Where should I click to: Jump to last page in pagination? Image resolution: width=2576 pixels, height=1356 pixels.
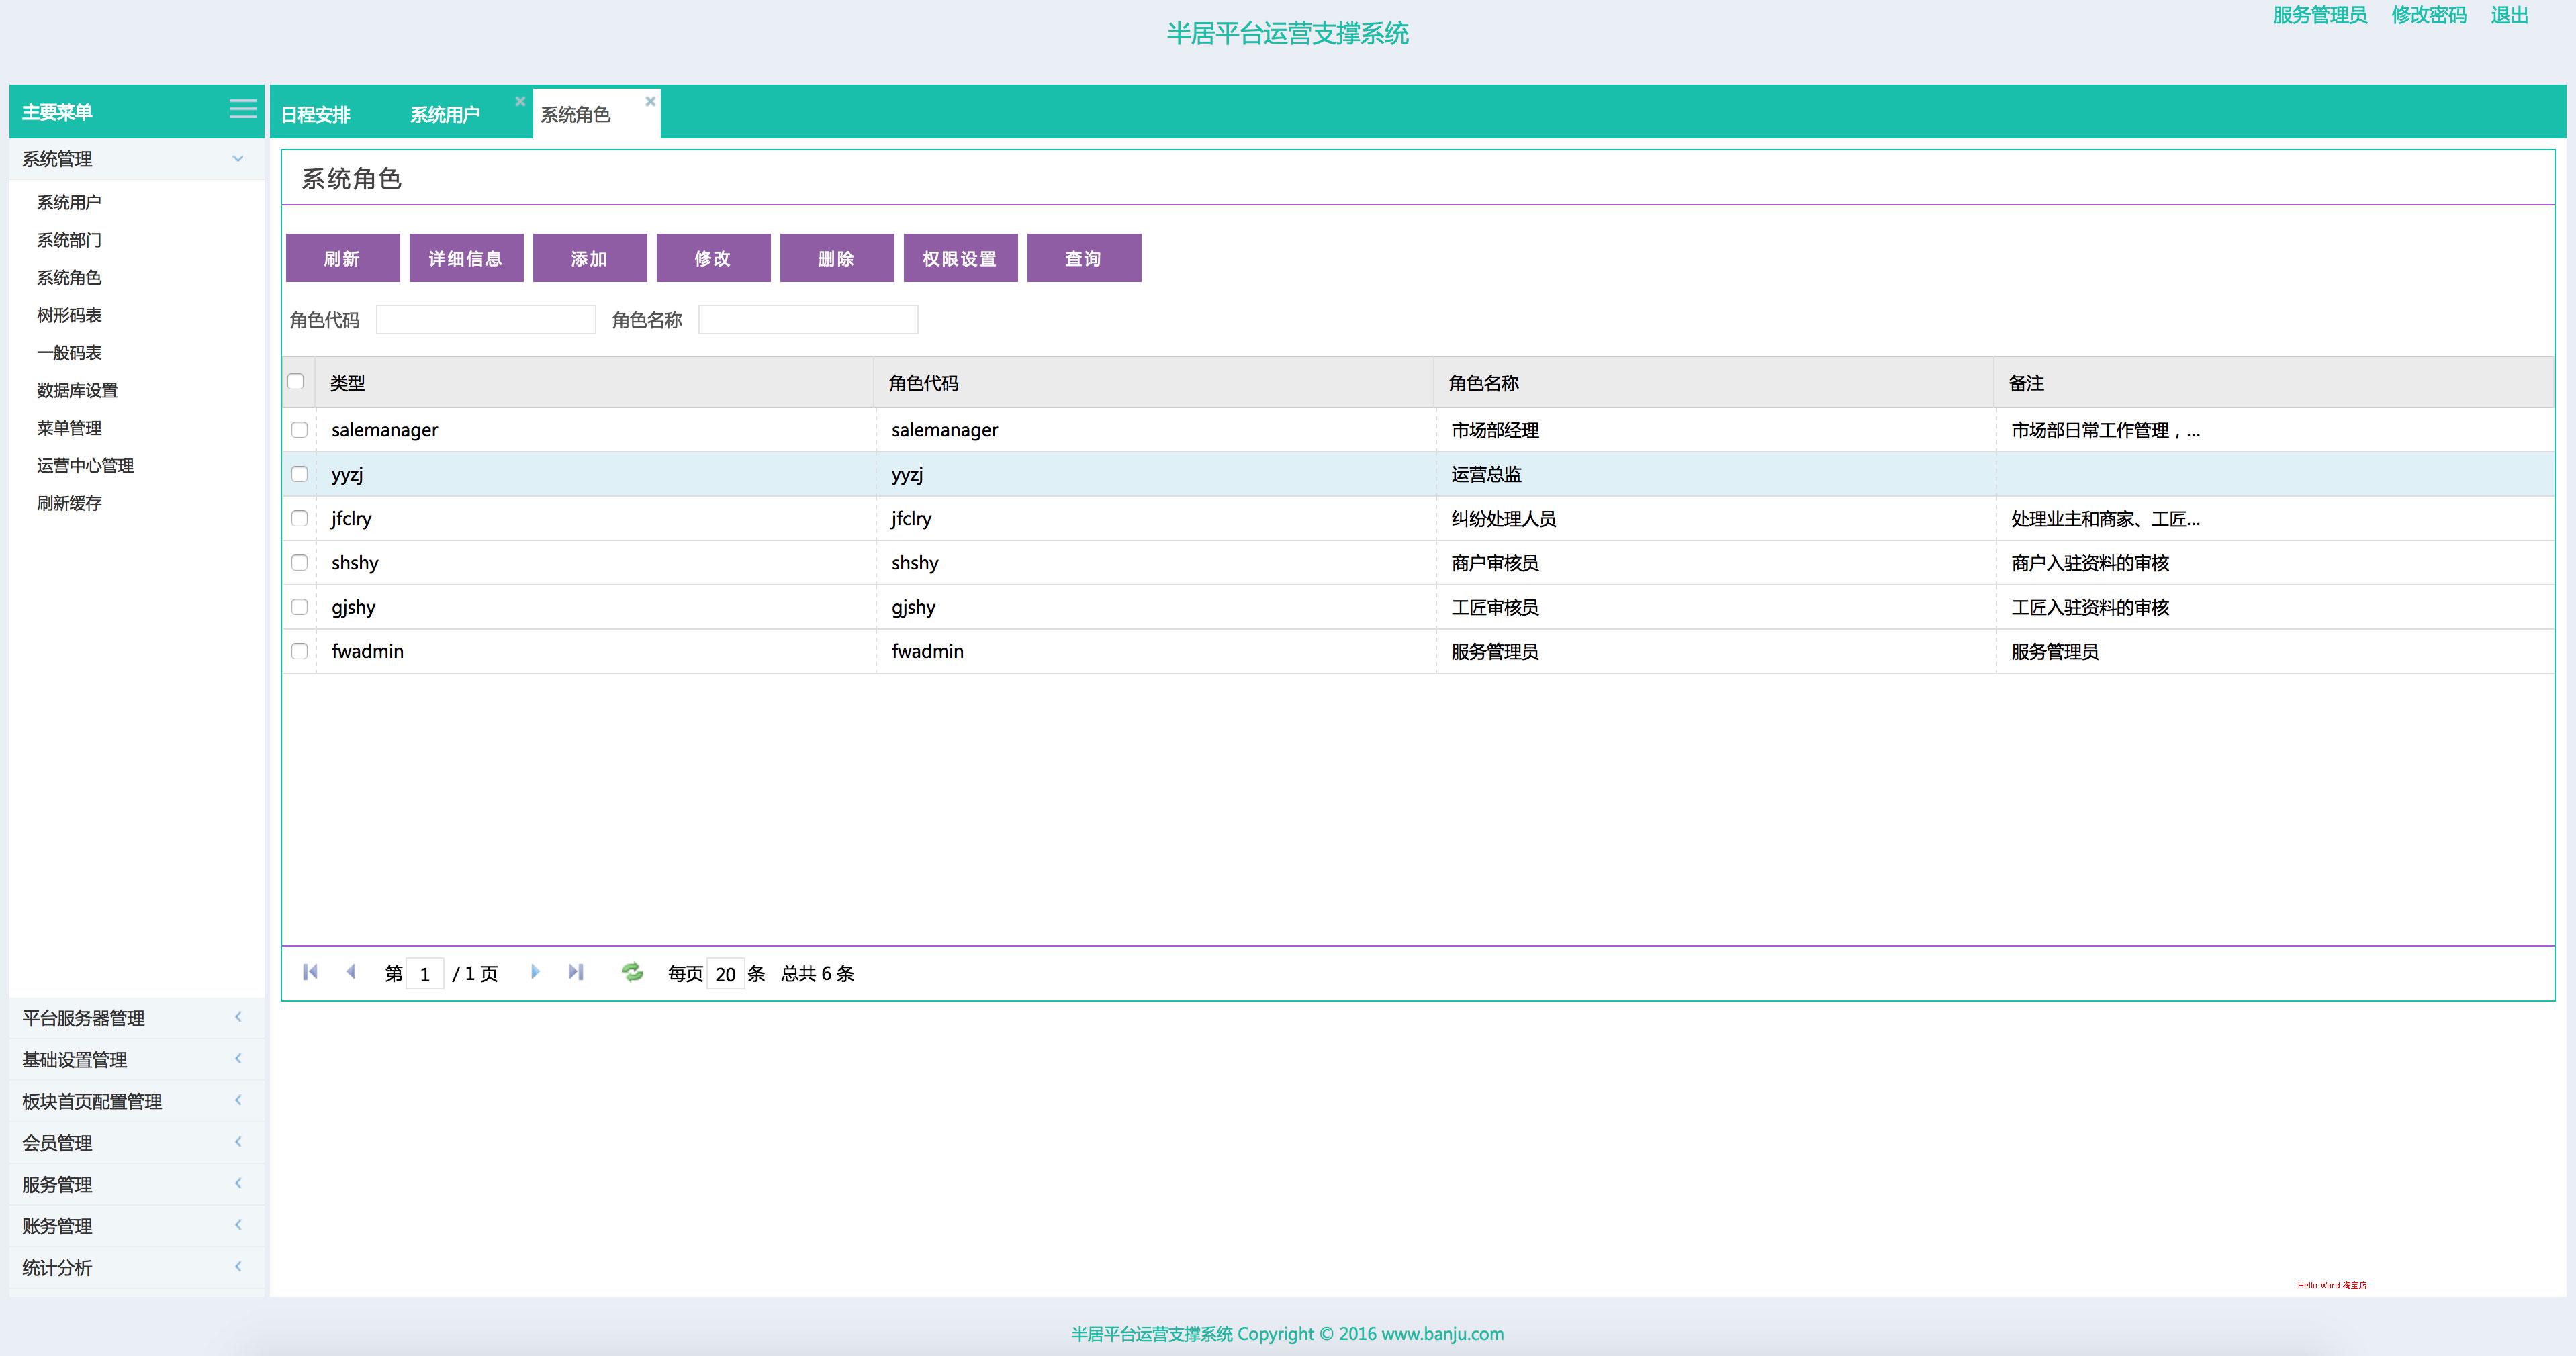pos(576,972)
